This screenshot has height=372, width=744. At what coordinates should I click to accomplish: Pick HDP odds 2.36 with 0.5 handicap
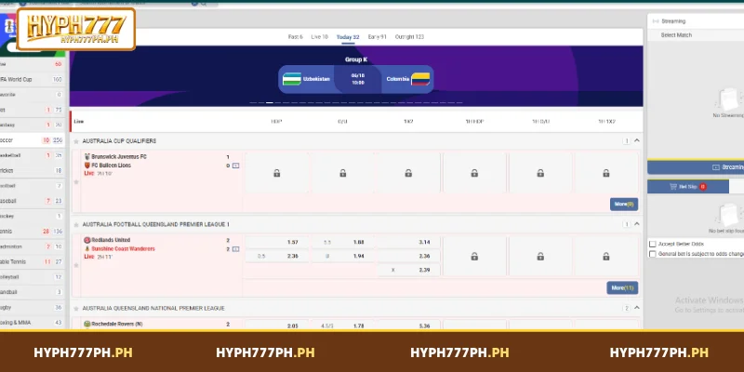point(276,257)
